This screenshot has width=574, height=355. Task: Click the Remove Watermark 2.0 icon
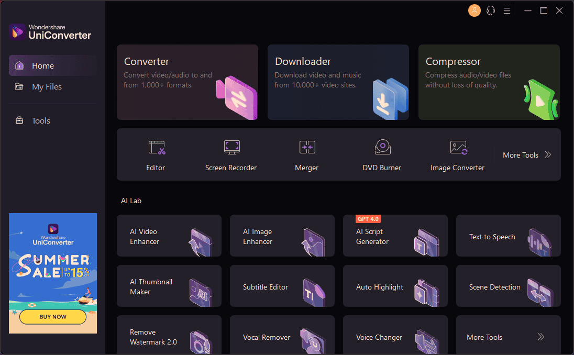pyautogui.click(x=201, y=342)
